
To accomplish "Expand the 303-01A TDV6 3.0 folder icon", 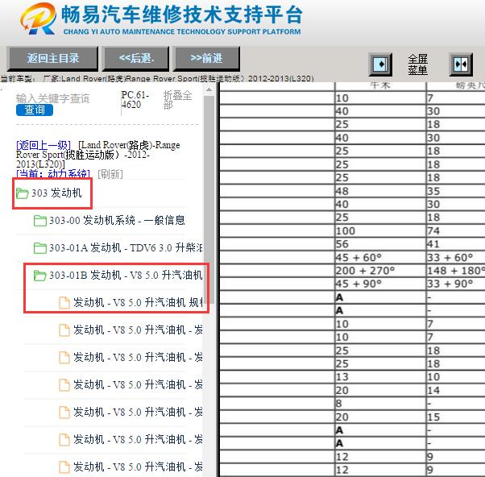I will (x=40, y=248).
